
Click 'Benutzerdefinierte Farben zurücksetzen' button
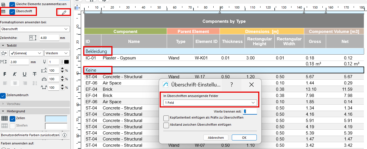(30, 135)
